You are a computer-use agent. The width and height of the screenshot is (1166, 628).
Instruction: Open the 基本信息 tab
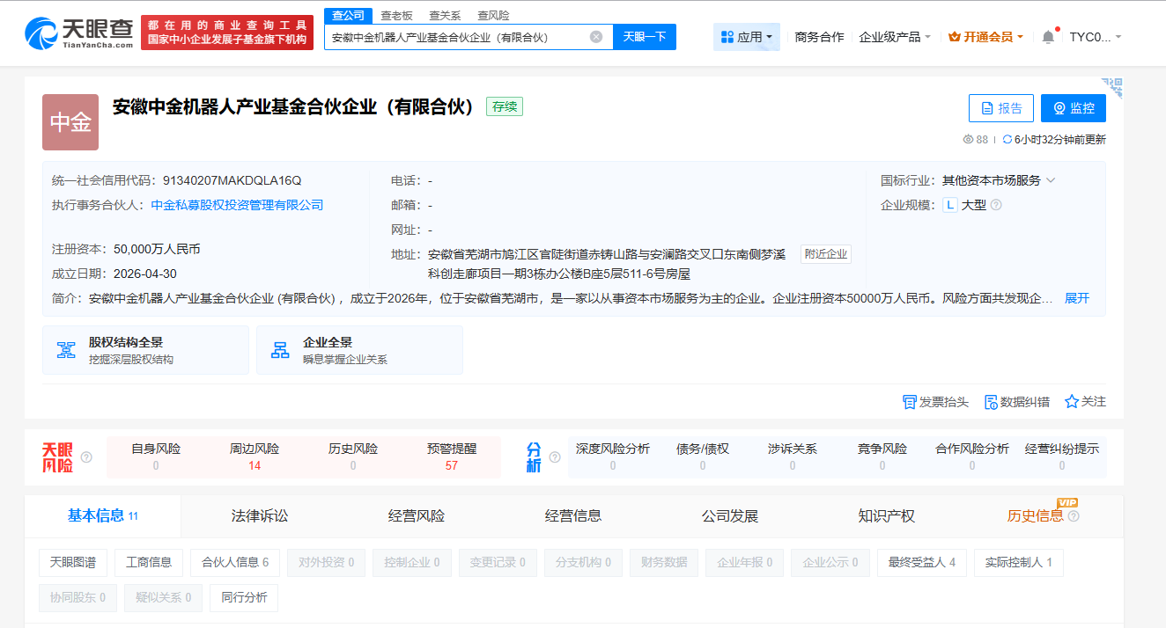[x=102, y=516]
